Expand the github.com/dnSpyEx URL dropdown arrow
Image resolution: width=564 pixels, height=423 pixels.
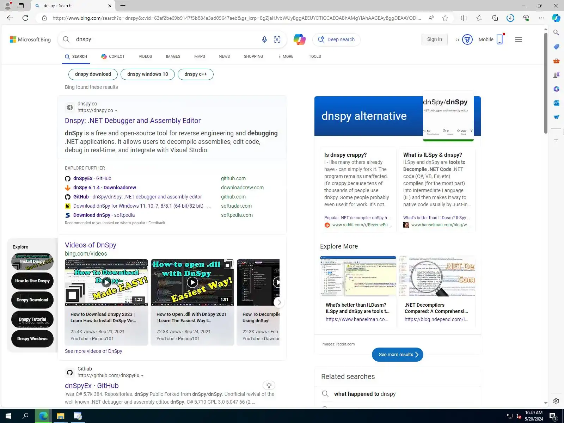coord(142,376)
